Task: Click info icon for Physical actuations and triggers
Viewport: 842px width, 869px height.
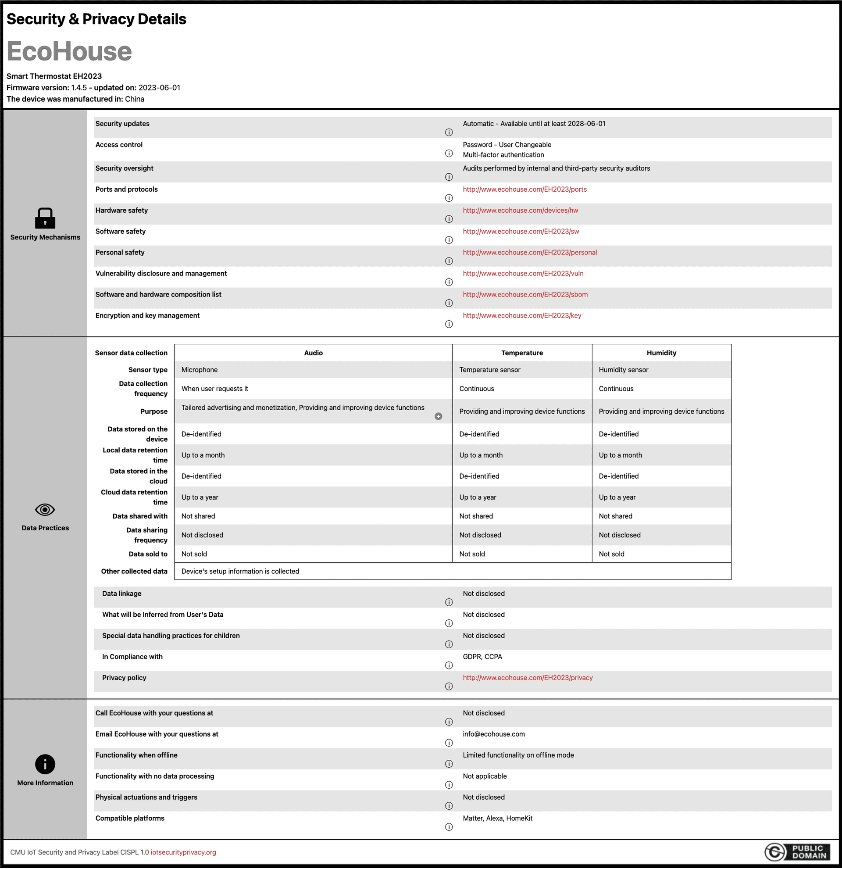Action: pos(449,806)
